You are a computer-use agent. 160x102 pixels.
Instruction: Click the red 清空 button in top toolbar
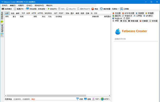point(95,9)
